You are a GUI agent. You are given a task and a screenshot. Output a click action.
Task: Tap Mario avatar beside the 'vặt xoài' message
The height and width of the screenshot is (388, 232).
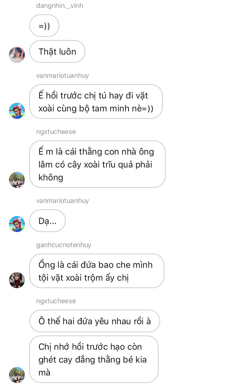[17, 111]
